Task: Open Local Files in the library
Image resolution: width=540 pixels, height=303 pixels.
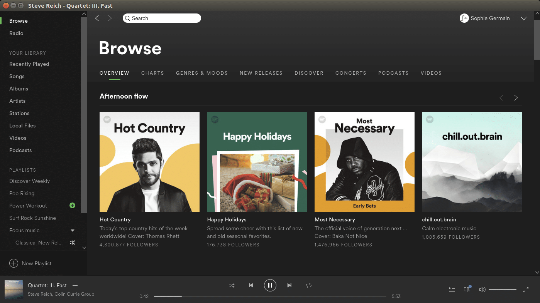Action: click(x=22, y=126)
